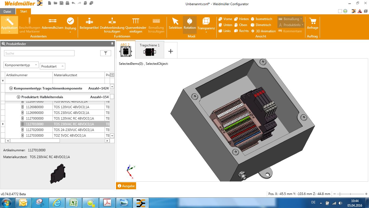Collapse the Produktart Halbleiterrelais group
This screenshot has width=369, height=208.
coord(18,97)
